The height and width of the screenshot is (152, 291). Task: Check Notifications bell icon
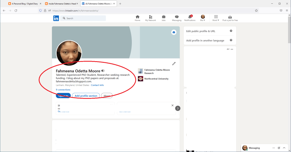[x=190, y=18]
